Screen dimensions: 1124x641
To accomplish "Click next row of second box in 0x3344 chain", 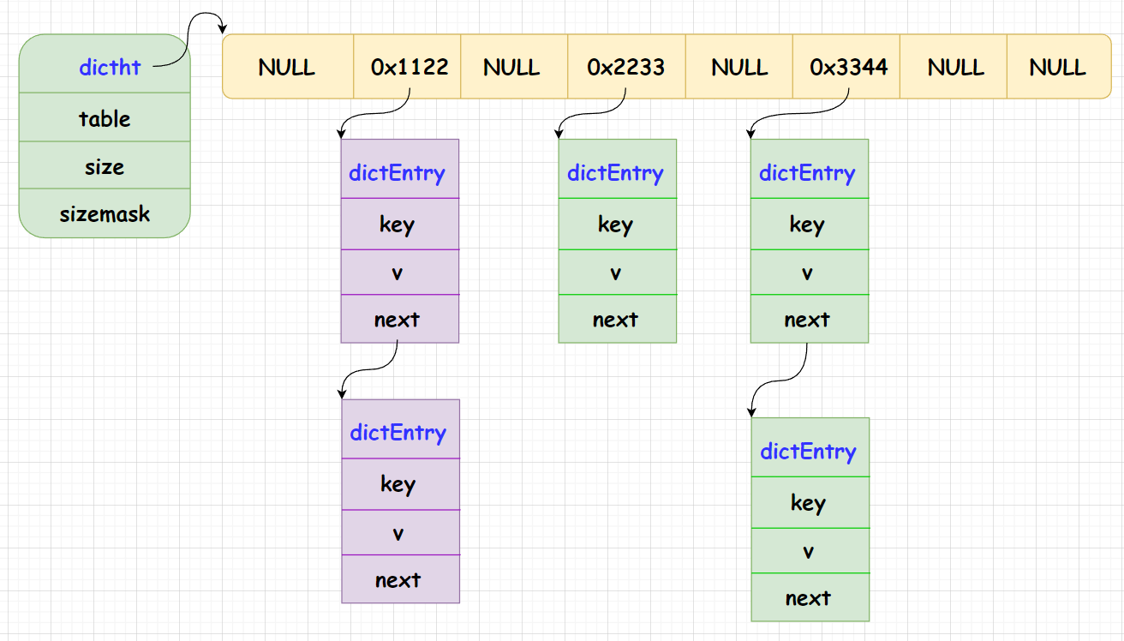I will click(810, 597).
